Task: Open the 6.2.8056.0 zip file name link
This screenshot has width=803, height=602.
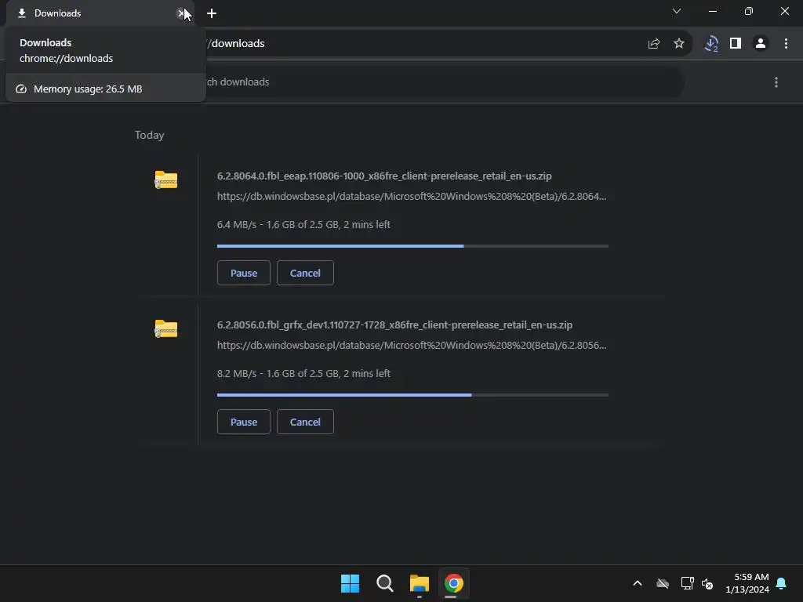Action: [x=395, y=325]
